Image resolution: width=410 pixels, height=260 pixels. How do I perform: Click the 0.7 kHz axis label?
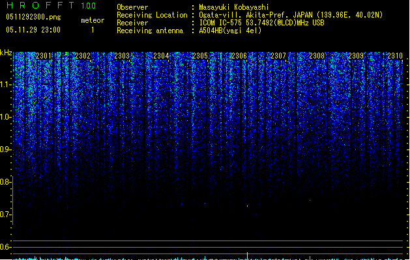click(6, 214)
